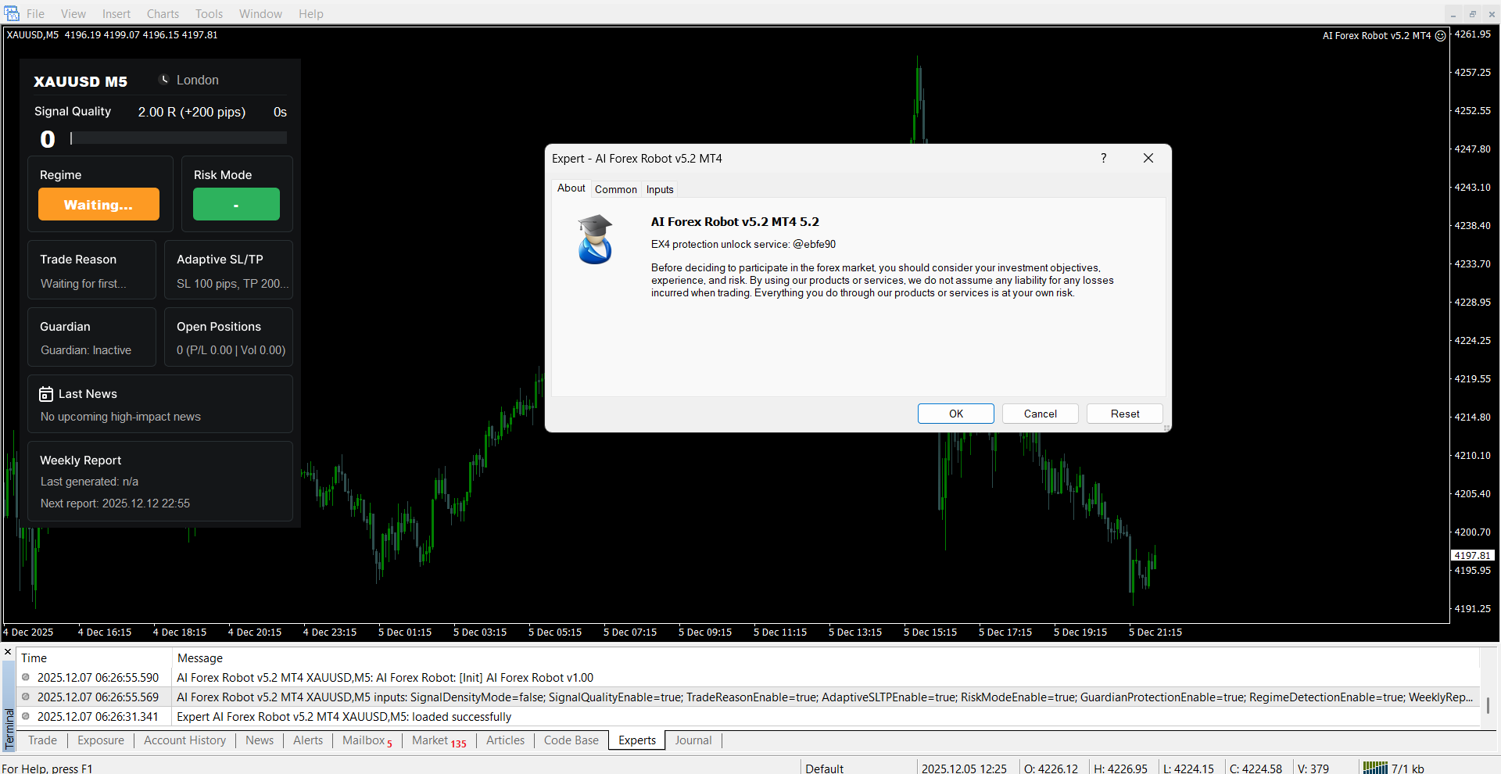Click the Time column header in Terminal
Screen dimensions: 1501x774
pos(95,658)
